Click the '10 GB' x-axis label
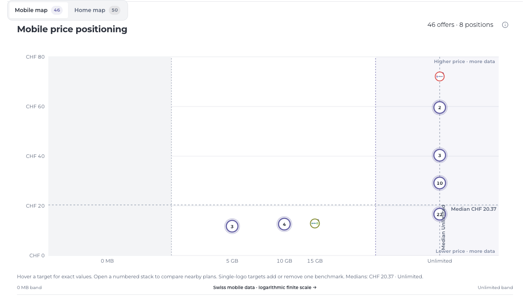530x298 pixels. click(284, 261)
